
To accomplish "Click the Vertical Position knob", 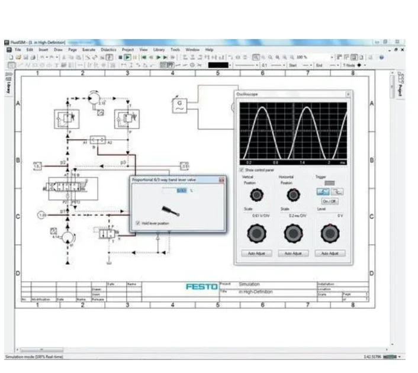I will click(x=257, y=195).
